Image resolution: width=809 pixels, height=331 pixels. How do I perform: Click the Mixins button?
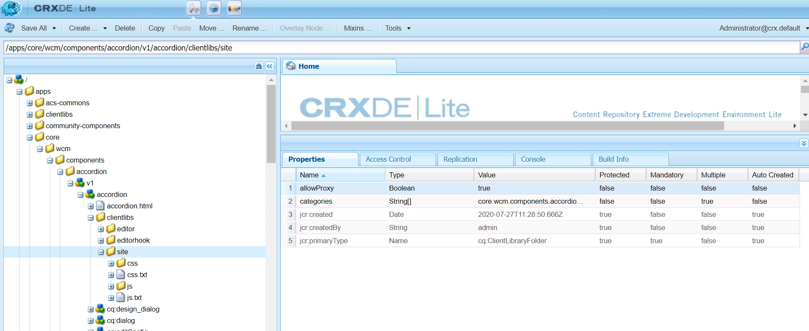tap(358, 28)
